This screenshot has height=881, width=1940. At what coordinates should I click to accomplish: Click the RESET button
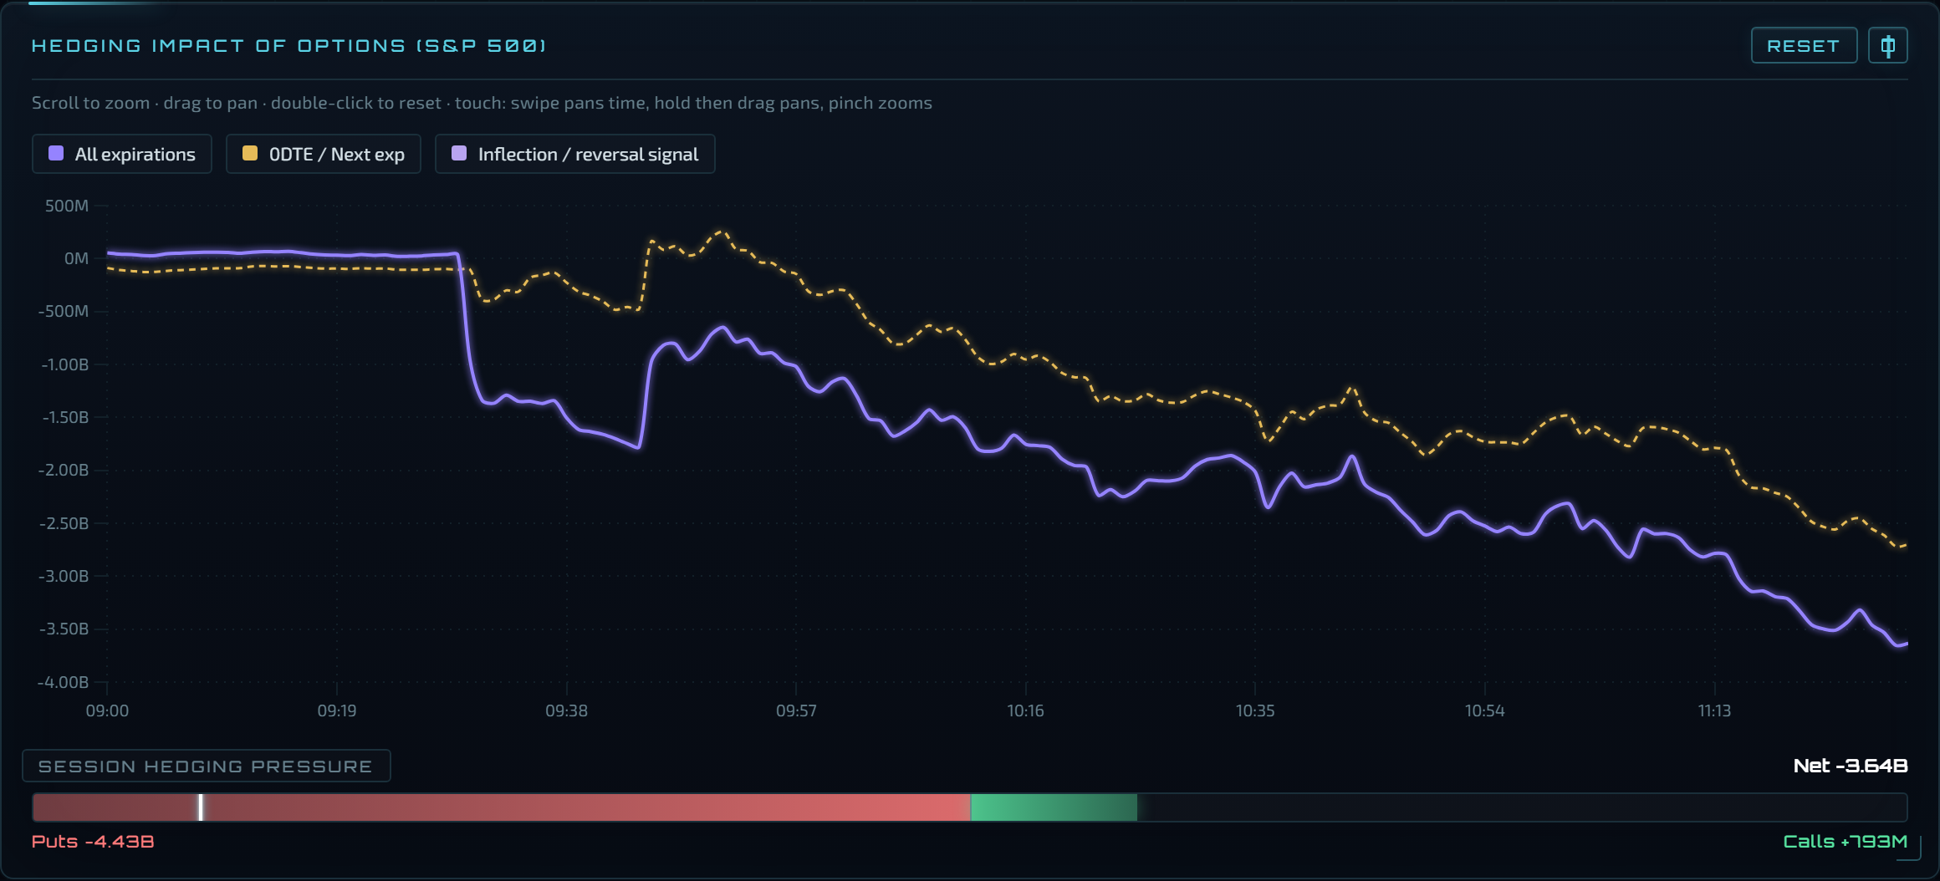click(1804, 45)
